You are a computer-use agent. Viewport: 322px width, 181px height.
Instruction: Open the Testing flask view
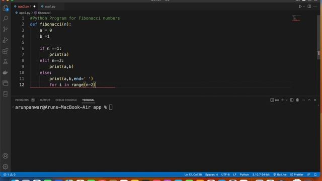pos(6,61)
